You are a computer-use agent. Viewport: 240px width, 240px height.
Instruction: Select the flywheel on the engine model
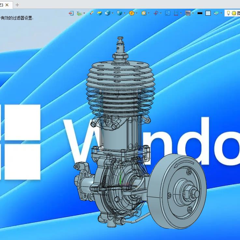[176, 191]
